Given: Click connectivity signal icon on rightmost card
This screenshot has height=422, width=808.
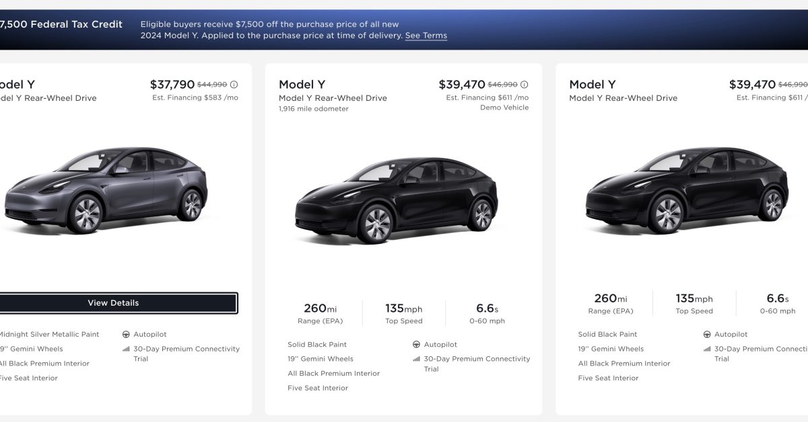Looking at the screenshot, I should click(706, 349).
